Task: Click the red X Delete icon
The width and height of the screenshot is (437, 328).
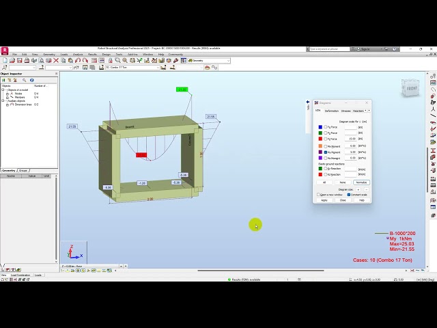Action: [56, 61]
